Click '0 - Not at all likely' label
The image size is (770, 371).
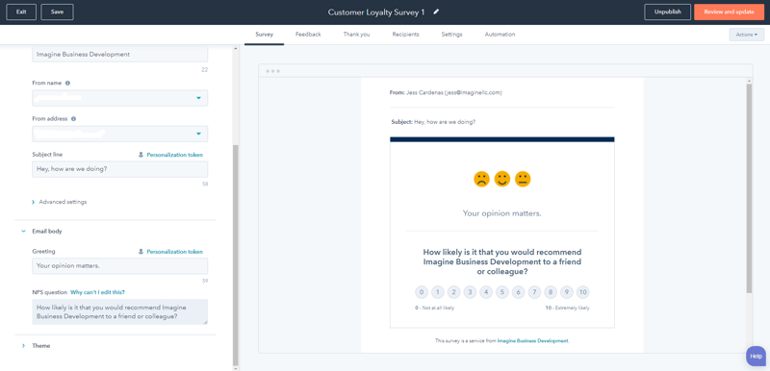(x=435, y=309)
